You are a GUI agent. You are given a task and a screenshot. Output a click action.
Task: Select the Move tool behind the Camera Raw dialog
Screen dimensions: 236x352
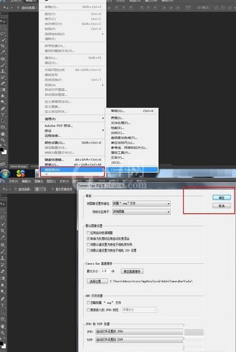pos(3,204)
